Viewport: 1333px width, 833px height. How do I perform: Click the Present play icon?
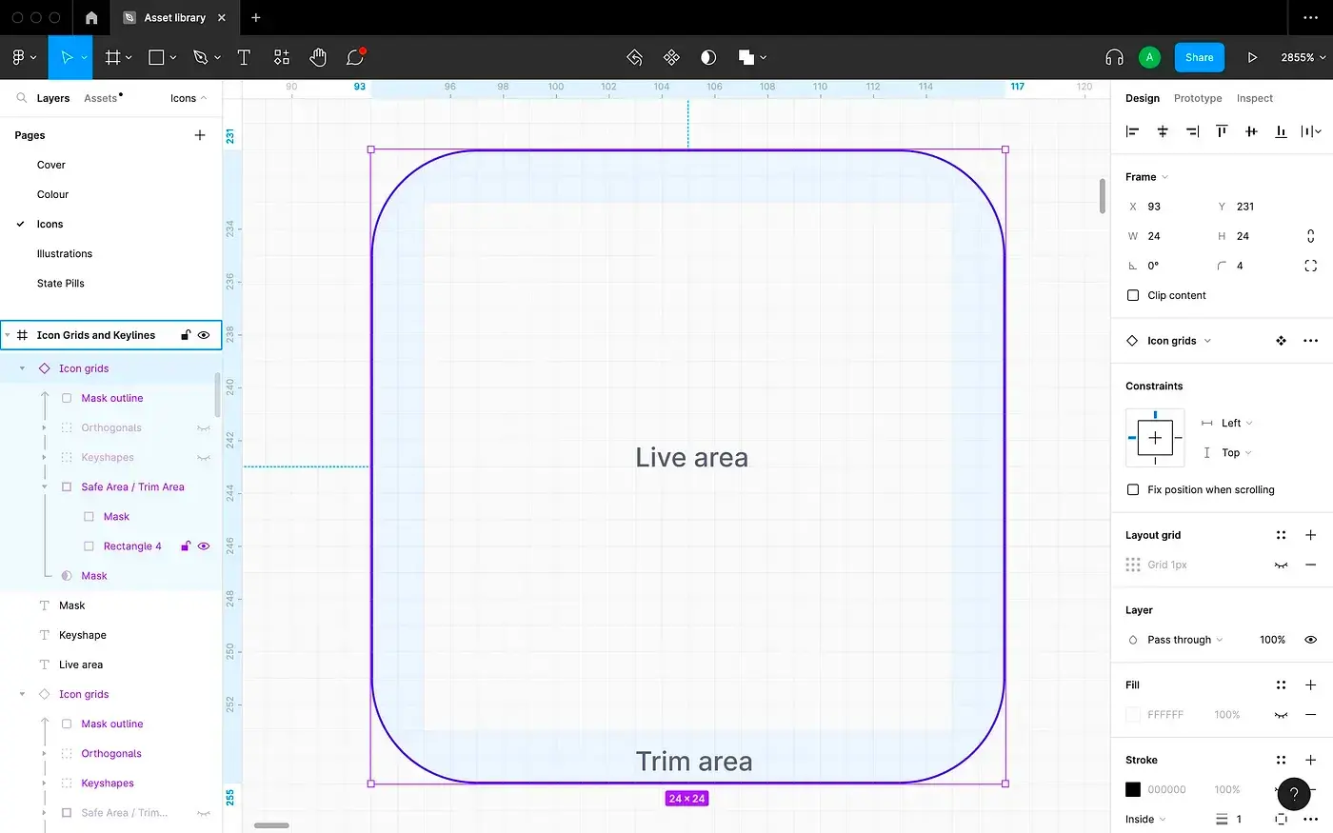(x=1252, y=57)
